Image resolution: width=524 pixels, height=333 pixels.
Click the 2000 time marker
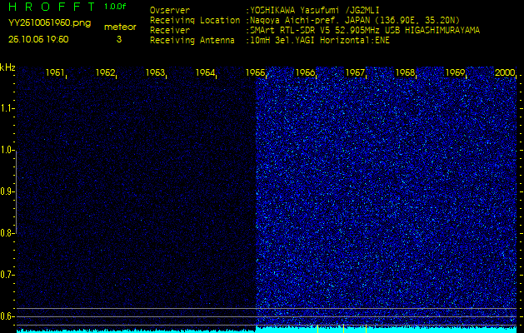point(505,73)
